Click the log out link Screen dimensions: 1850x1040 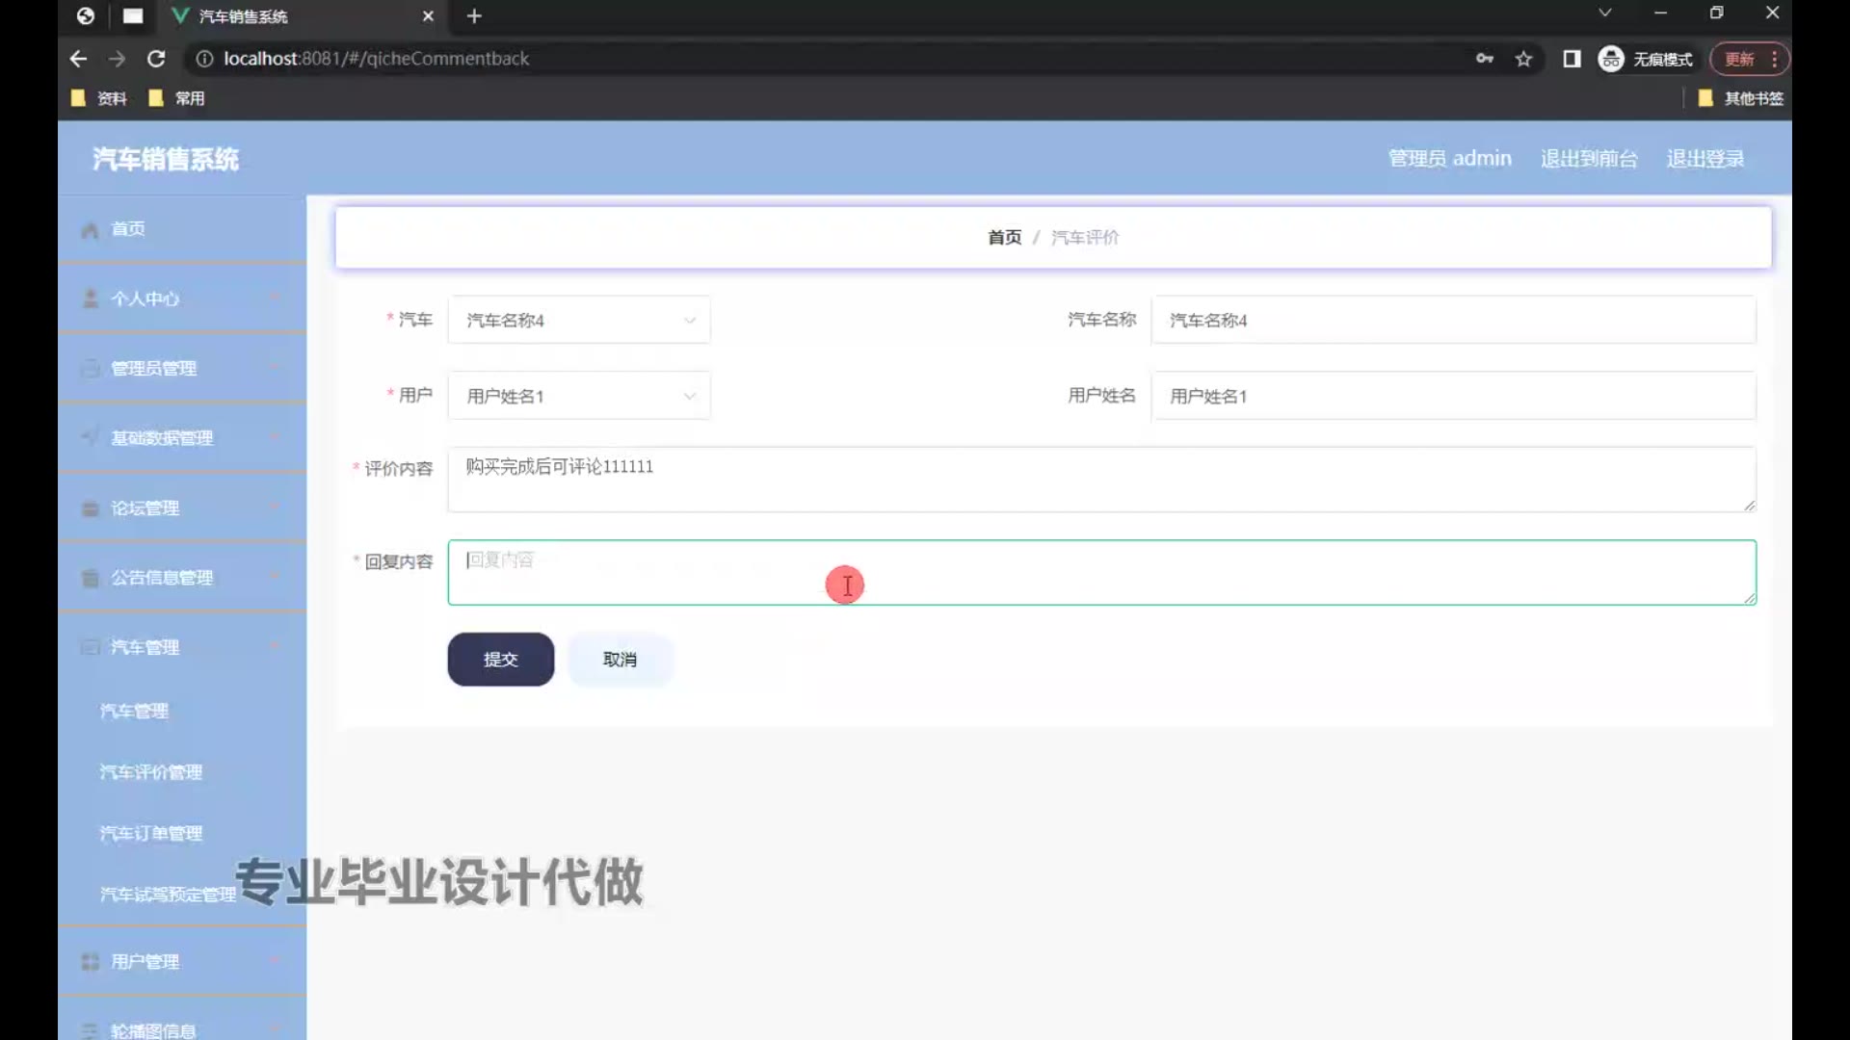pyautogui.click(x=1705, y=159)
